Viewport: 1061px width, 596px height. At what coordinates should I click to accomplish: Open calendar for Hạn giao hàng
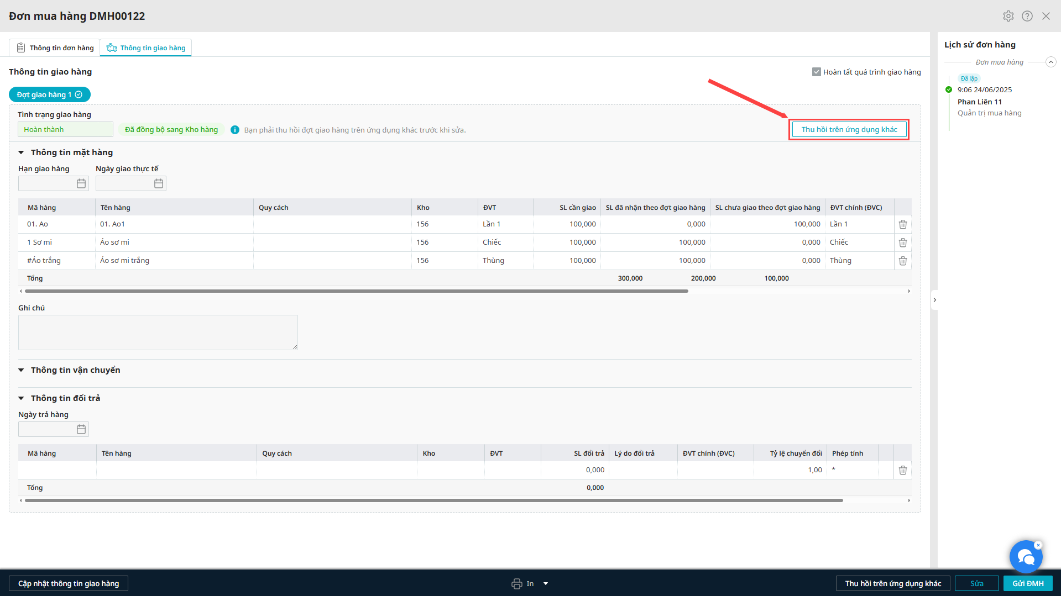point(81,183)
